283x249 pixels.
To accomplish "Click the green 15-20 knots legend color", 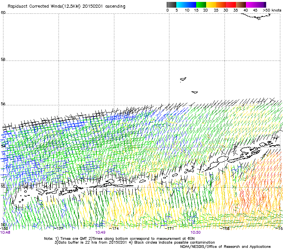I will coord(201,5).
